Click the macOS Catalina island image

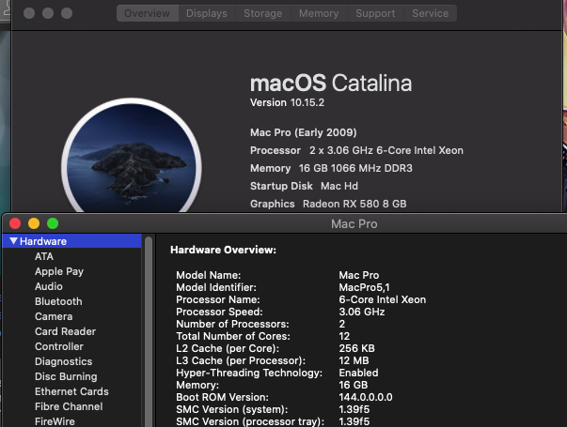tap(132, 156)
